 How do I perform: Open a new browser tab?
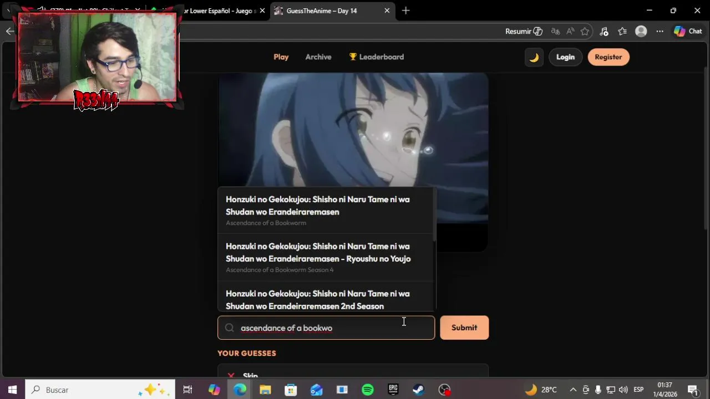(405, 11)
